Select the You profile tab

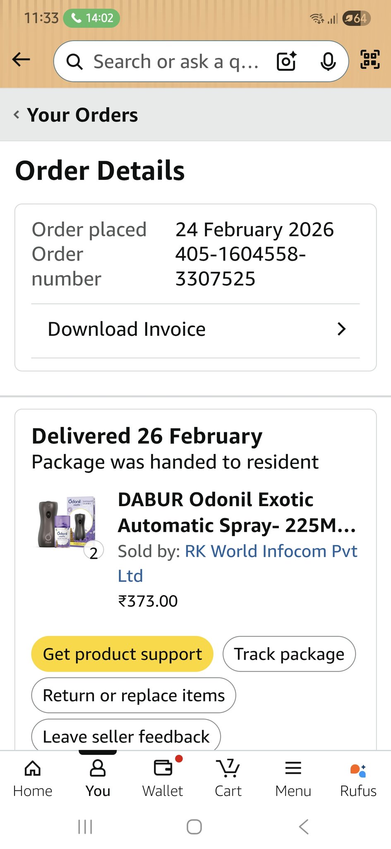point(98,778)
